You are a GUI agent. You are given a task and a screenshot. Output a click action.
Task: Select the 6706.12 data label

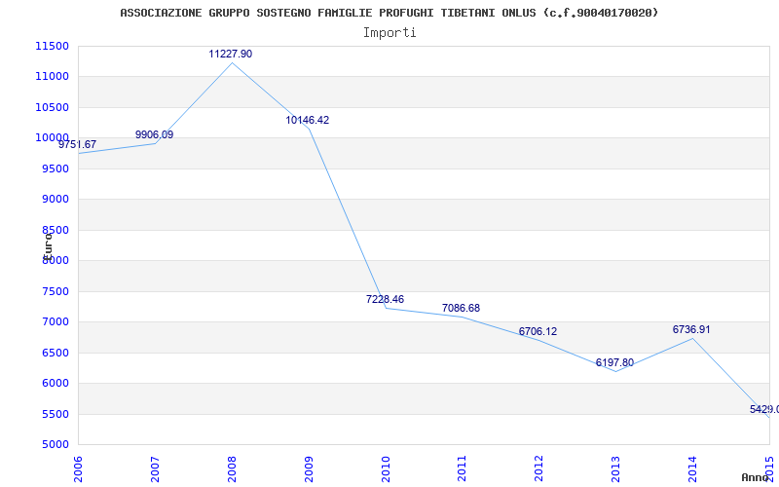[538, 331]
